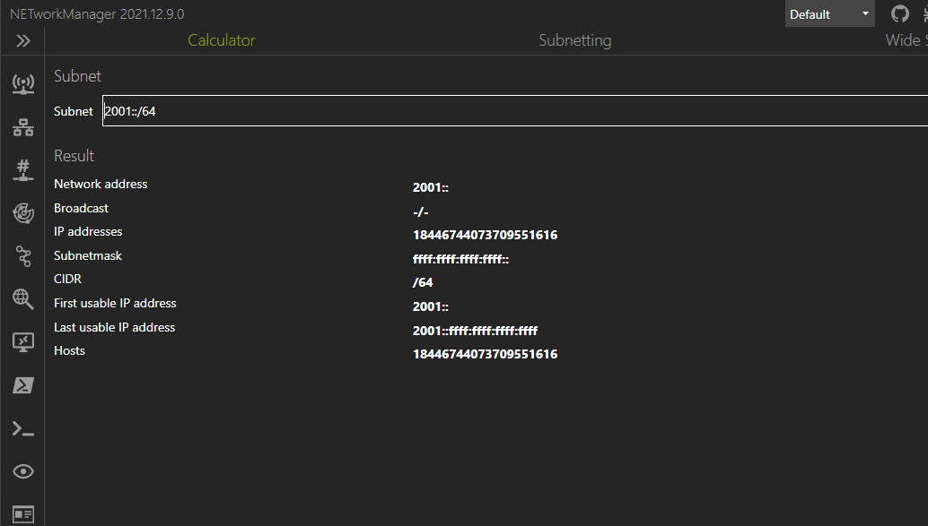Open the connected-nodes traceroute sidebar icon
928x526 pixels.
tap(23, 256)
